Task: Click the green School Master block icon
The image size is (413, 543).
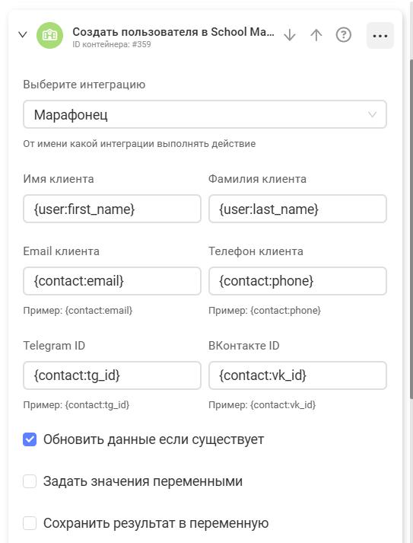Action: [x=49, y=35]
